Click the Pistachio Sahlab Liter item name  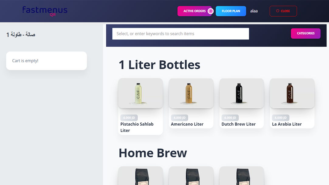pos(137,127)
